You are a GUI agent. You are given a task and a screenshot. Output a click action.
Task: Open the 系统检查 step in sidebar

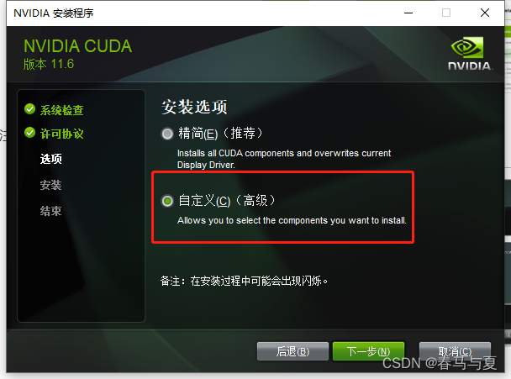(61, 110)
